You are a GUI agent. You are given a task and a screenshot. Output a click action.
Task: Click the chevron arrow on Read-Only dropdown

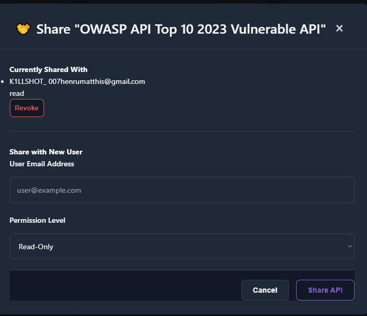pyautogui.click(x=349, y=247)
